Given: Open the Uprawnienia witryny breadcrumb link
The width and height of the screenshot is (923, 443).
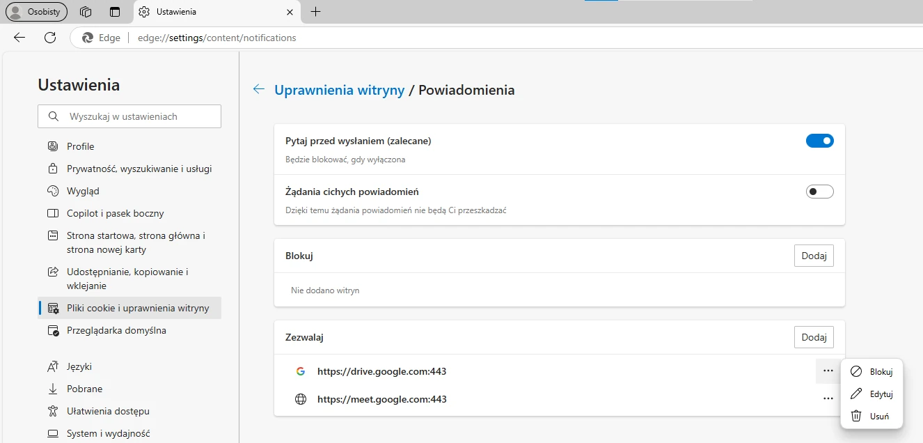Looking at the screenshot, I should [339, 90].
